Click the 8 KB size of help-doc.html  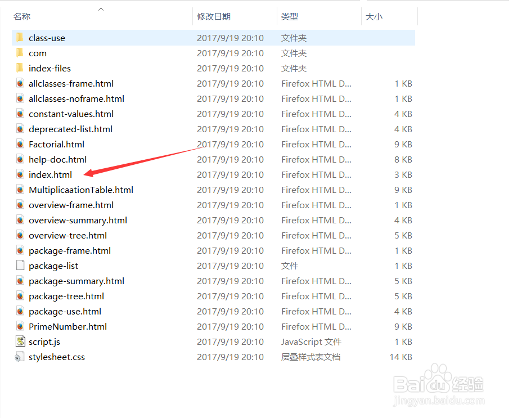[403, 159]
